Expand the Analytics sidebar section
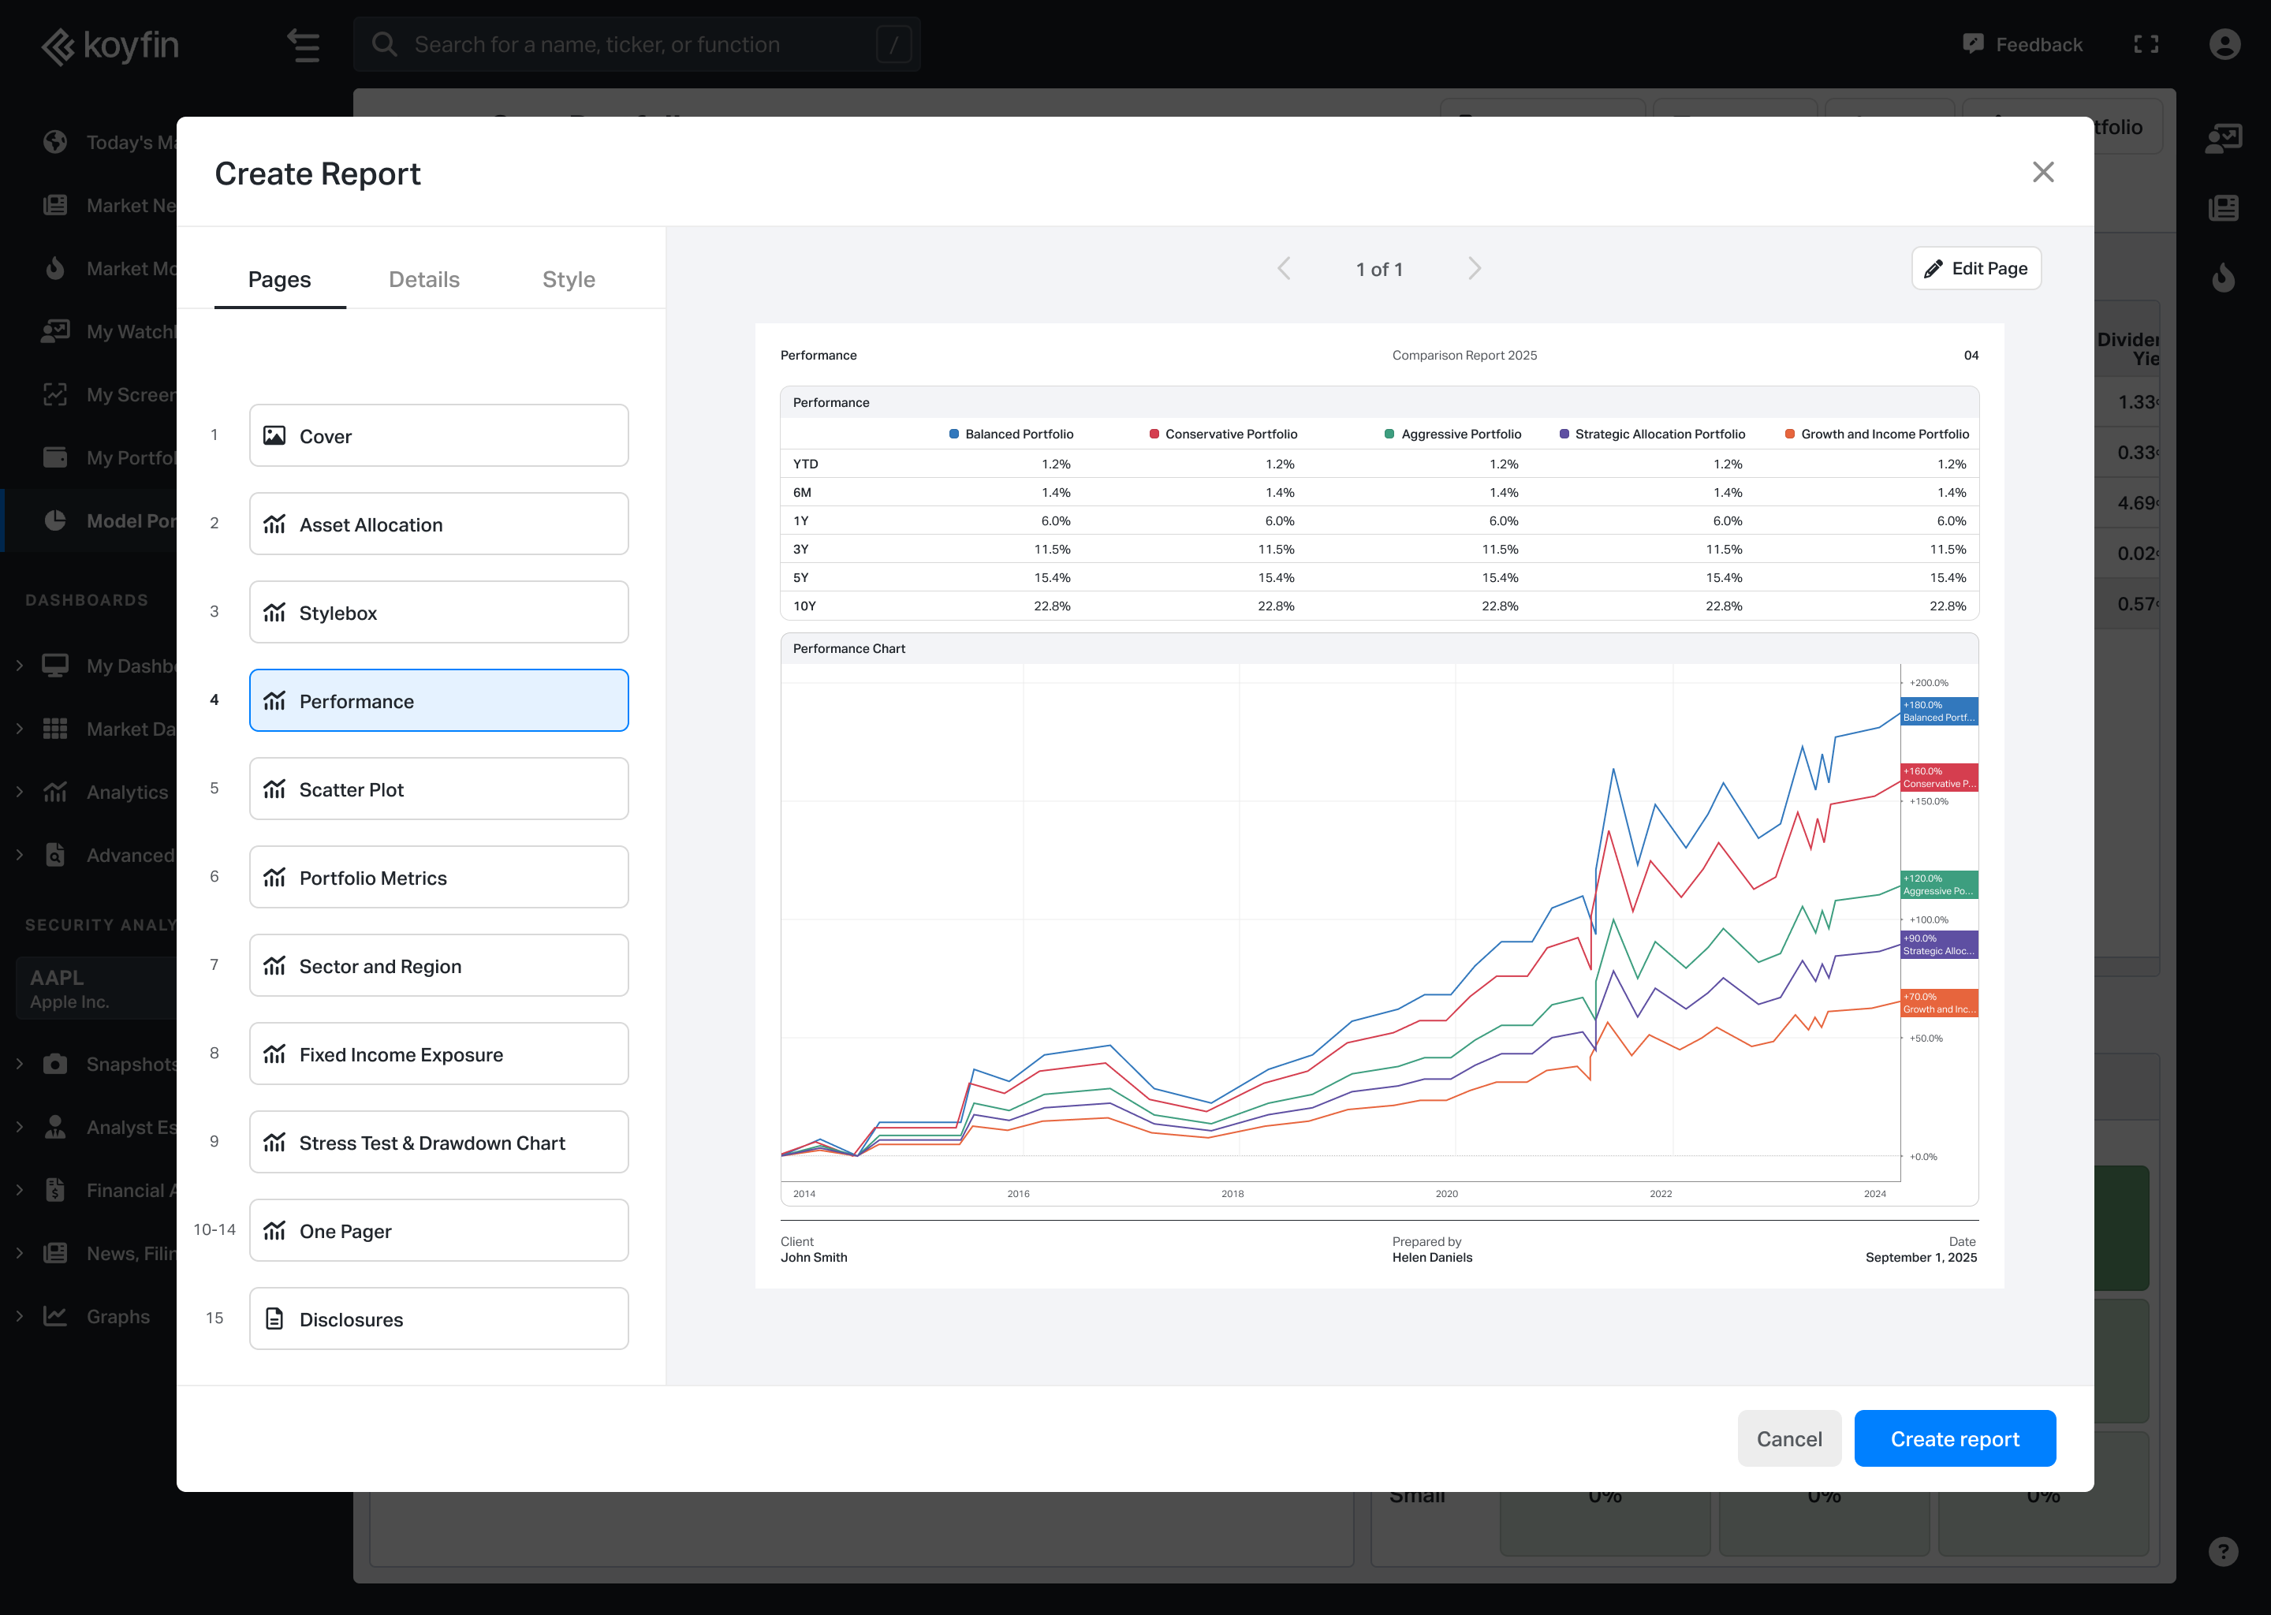The height and width of the screenshot is (1615, 2271). point(20,792)
